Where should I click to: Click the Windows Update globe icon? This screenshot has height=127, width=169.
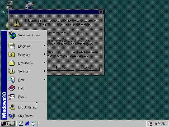tap(12, 35)
